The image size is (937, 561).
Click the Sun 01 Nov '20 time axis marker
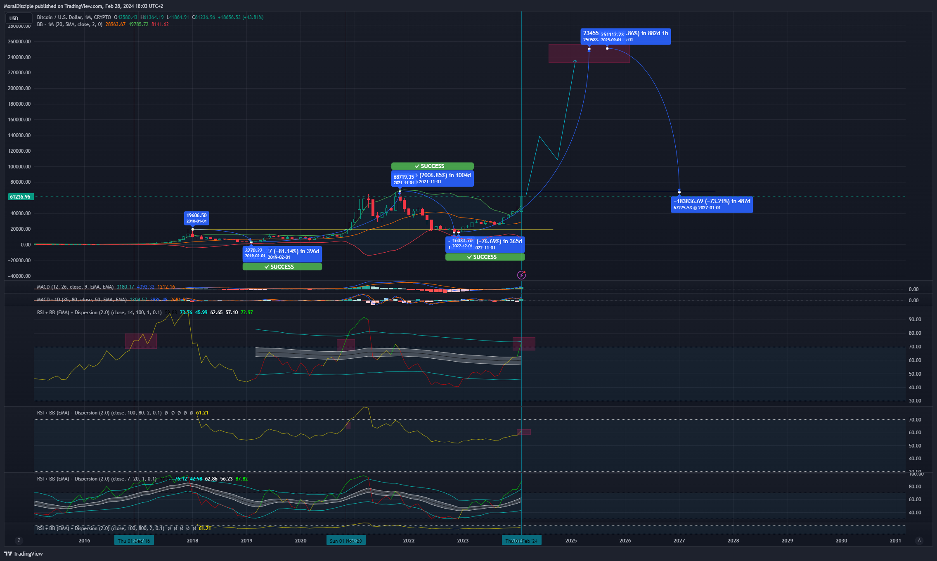point(346,540)
